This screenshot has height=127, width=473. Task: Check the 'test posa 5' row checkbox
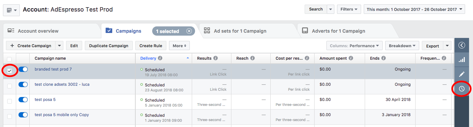tap(10, 101)
